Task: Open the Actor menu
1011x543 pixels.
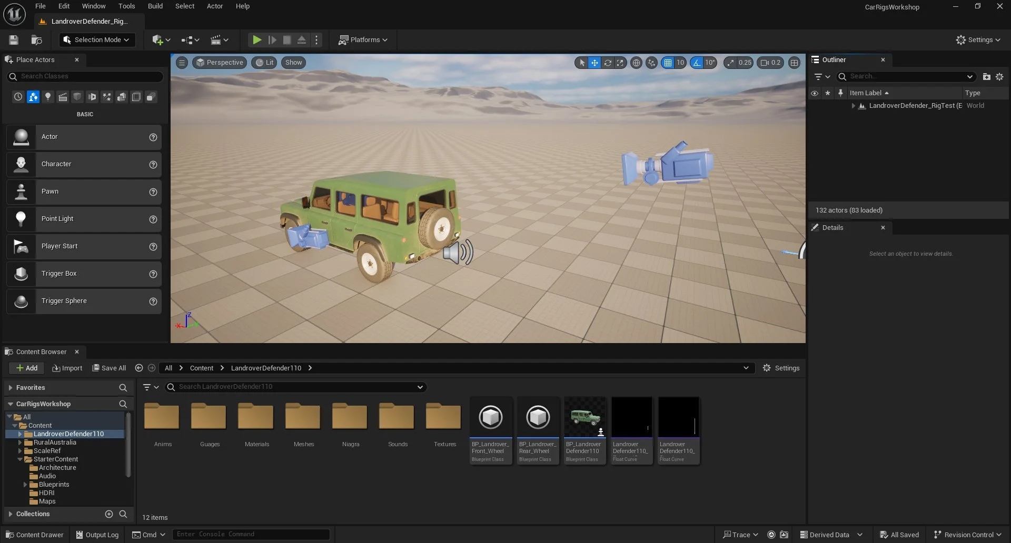Action: point(215,6)
